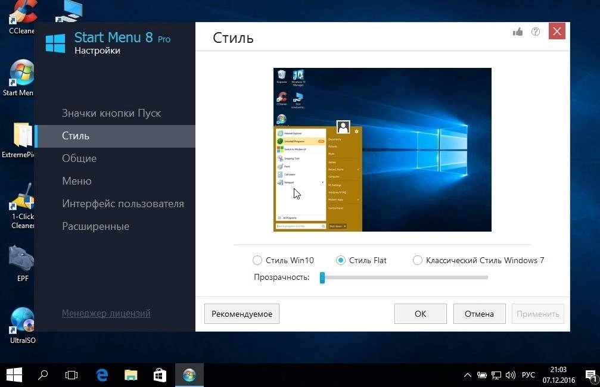
Task: Launch Microsoft Edge from taskbar
Action: click(x=102, y=375)
